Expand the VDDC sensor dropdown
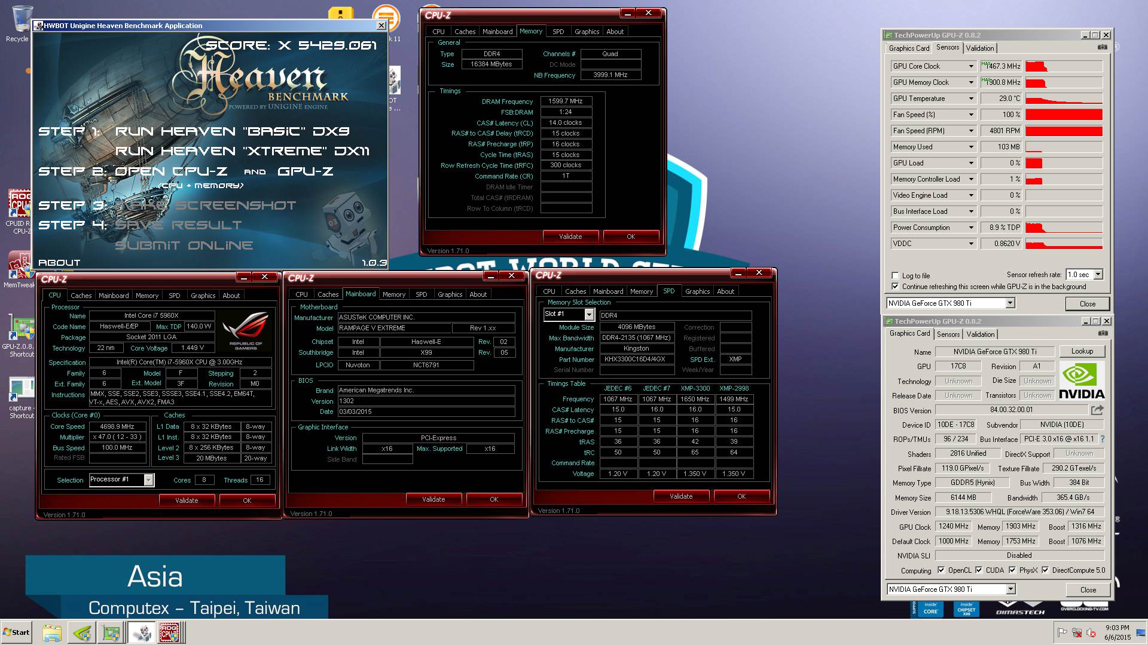This screenshot has height=645, width=1148. (x=971, y=244)
